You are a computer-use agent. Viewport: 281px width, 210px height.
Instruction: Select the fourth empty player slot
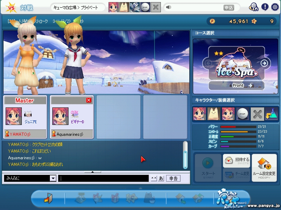165,117
